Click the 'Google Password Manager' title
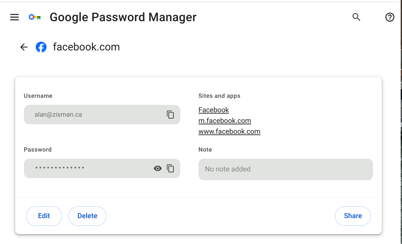The width and height of the screenshot is (402, 244). click(x=123, y=17)
